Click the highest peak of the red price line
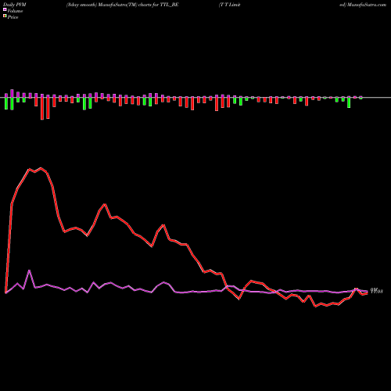Screen dimensions: 391x391 click(41, 168)
